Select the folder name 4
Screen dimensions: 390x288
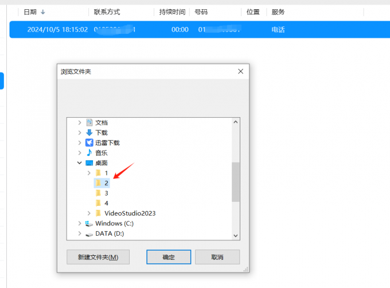[x=106, y=203]
